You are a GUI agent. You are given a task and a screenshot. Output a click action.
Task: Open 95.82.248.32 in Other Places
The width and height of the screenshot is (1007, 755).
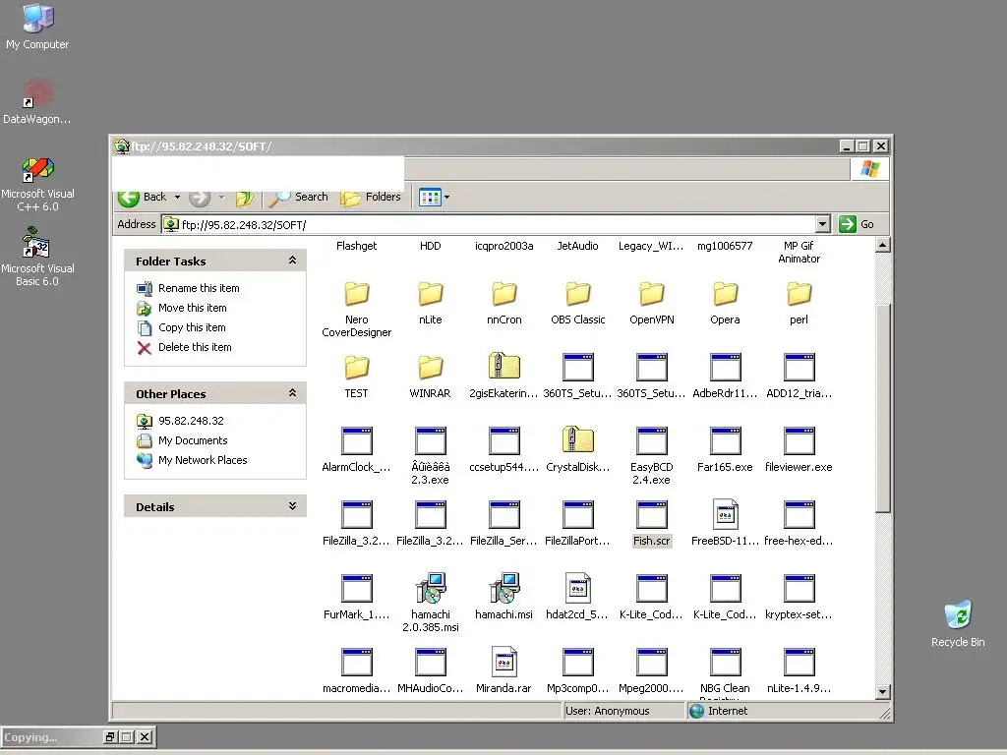[x=191, y=421]
